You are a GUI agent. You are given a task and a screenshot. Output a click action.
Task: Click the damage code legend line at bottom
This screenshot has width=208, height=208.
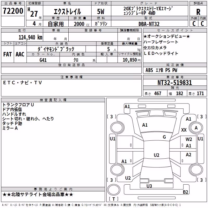click(x=91, y=205)
